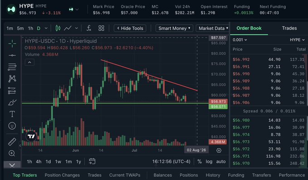
Task: Click the $56.992 ask price row
Action: (269, 59)
